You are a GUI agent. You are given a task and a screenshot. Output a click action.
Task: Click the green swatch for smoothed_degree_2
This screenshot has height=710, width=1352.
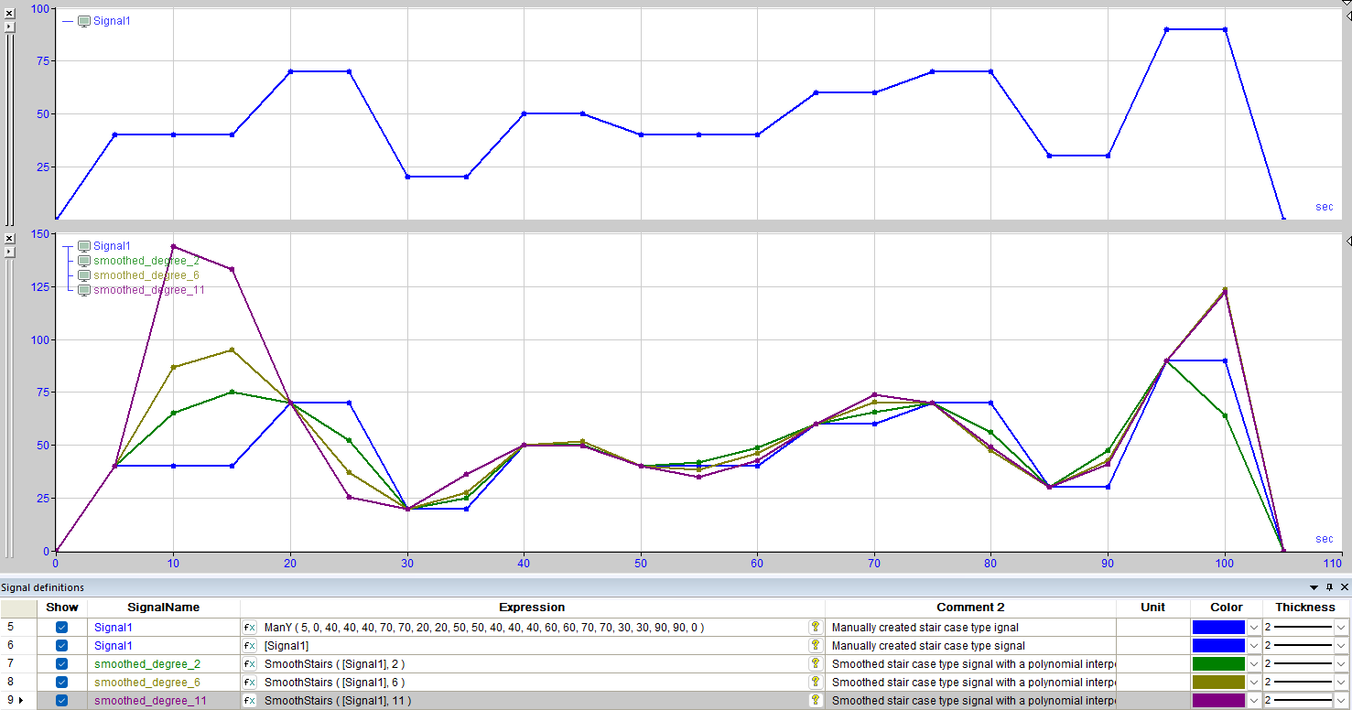tap(1218, 664)
